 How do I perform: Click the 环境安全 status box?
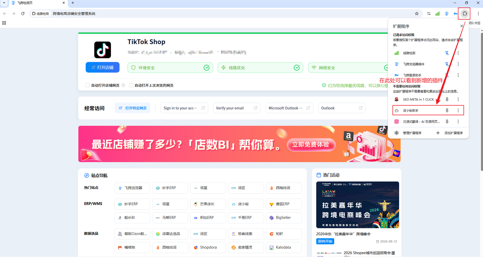click(x=170, y=68)
